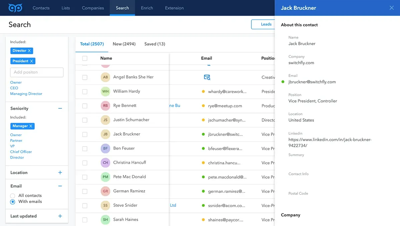Click the Add position input field
This screenshot has width=400, height=226.
(37, 72)
